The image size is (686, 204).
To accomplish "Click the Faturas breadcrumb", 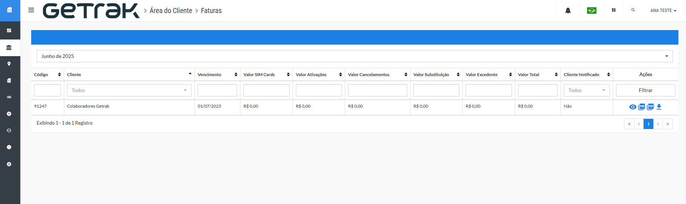I will (x=211, y=11).
